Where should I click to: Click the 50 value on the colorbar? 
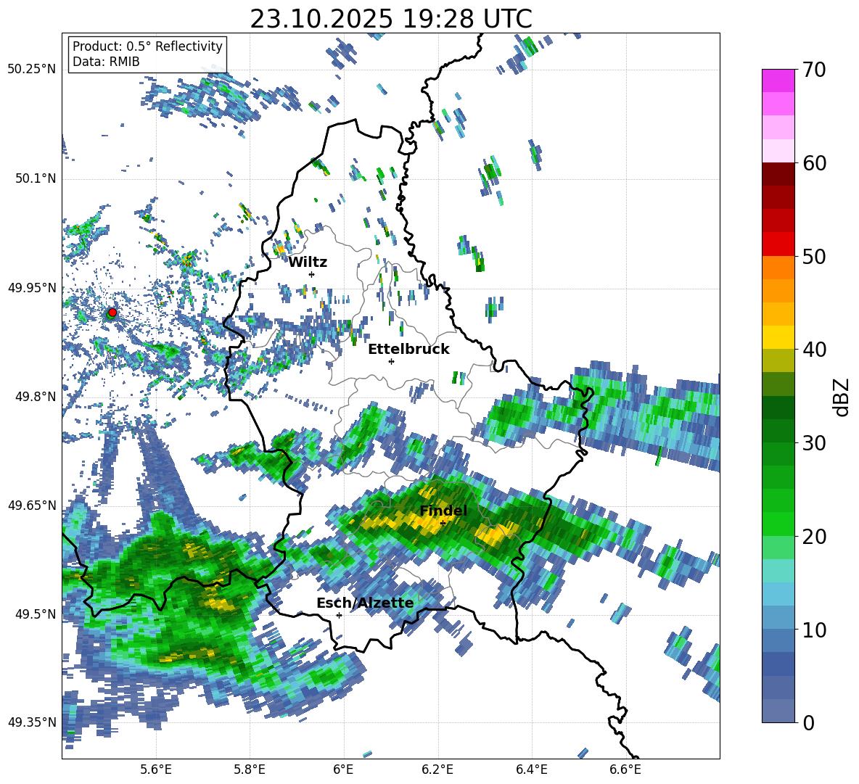click(813, 256)
